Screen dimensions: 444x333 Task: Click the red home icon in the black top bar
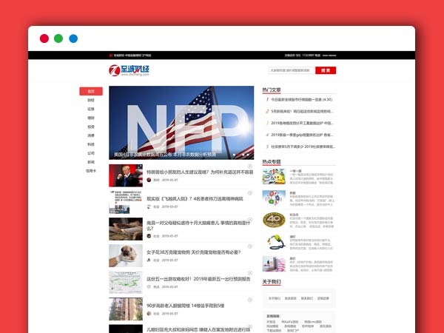coord(111,55)
